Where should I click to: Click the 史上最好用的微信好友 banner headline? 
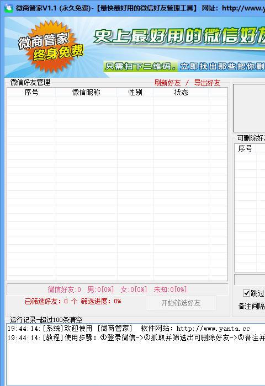point(179,36)
